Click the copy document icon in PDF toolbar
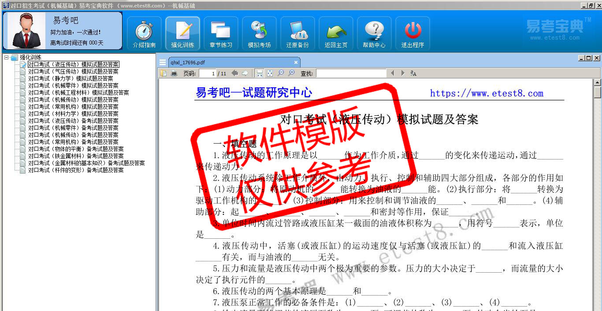 tap(164, 73)
